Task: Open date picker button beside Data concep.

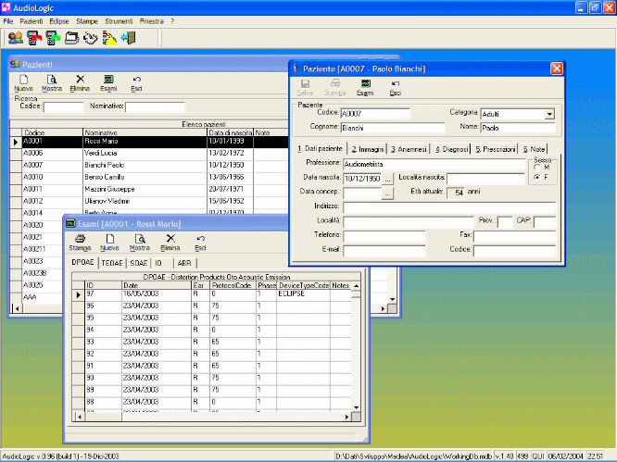Action: click(x=387, y=194)
